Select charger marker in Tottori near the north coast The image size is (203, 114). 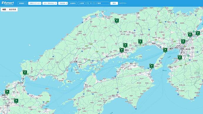117,21
